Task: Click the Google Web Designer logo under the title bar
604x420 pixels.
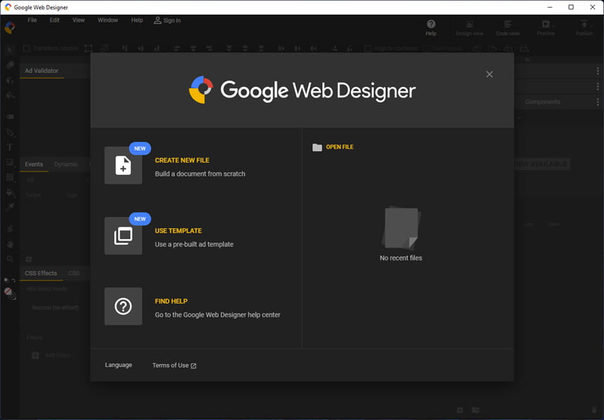Action: [10, 27]
